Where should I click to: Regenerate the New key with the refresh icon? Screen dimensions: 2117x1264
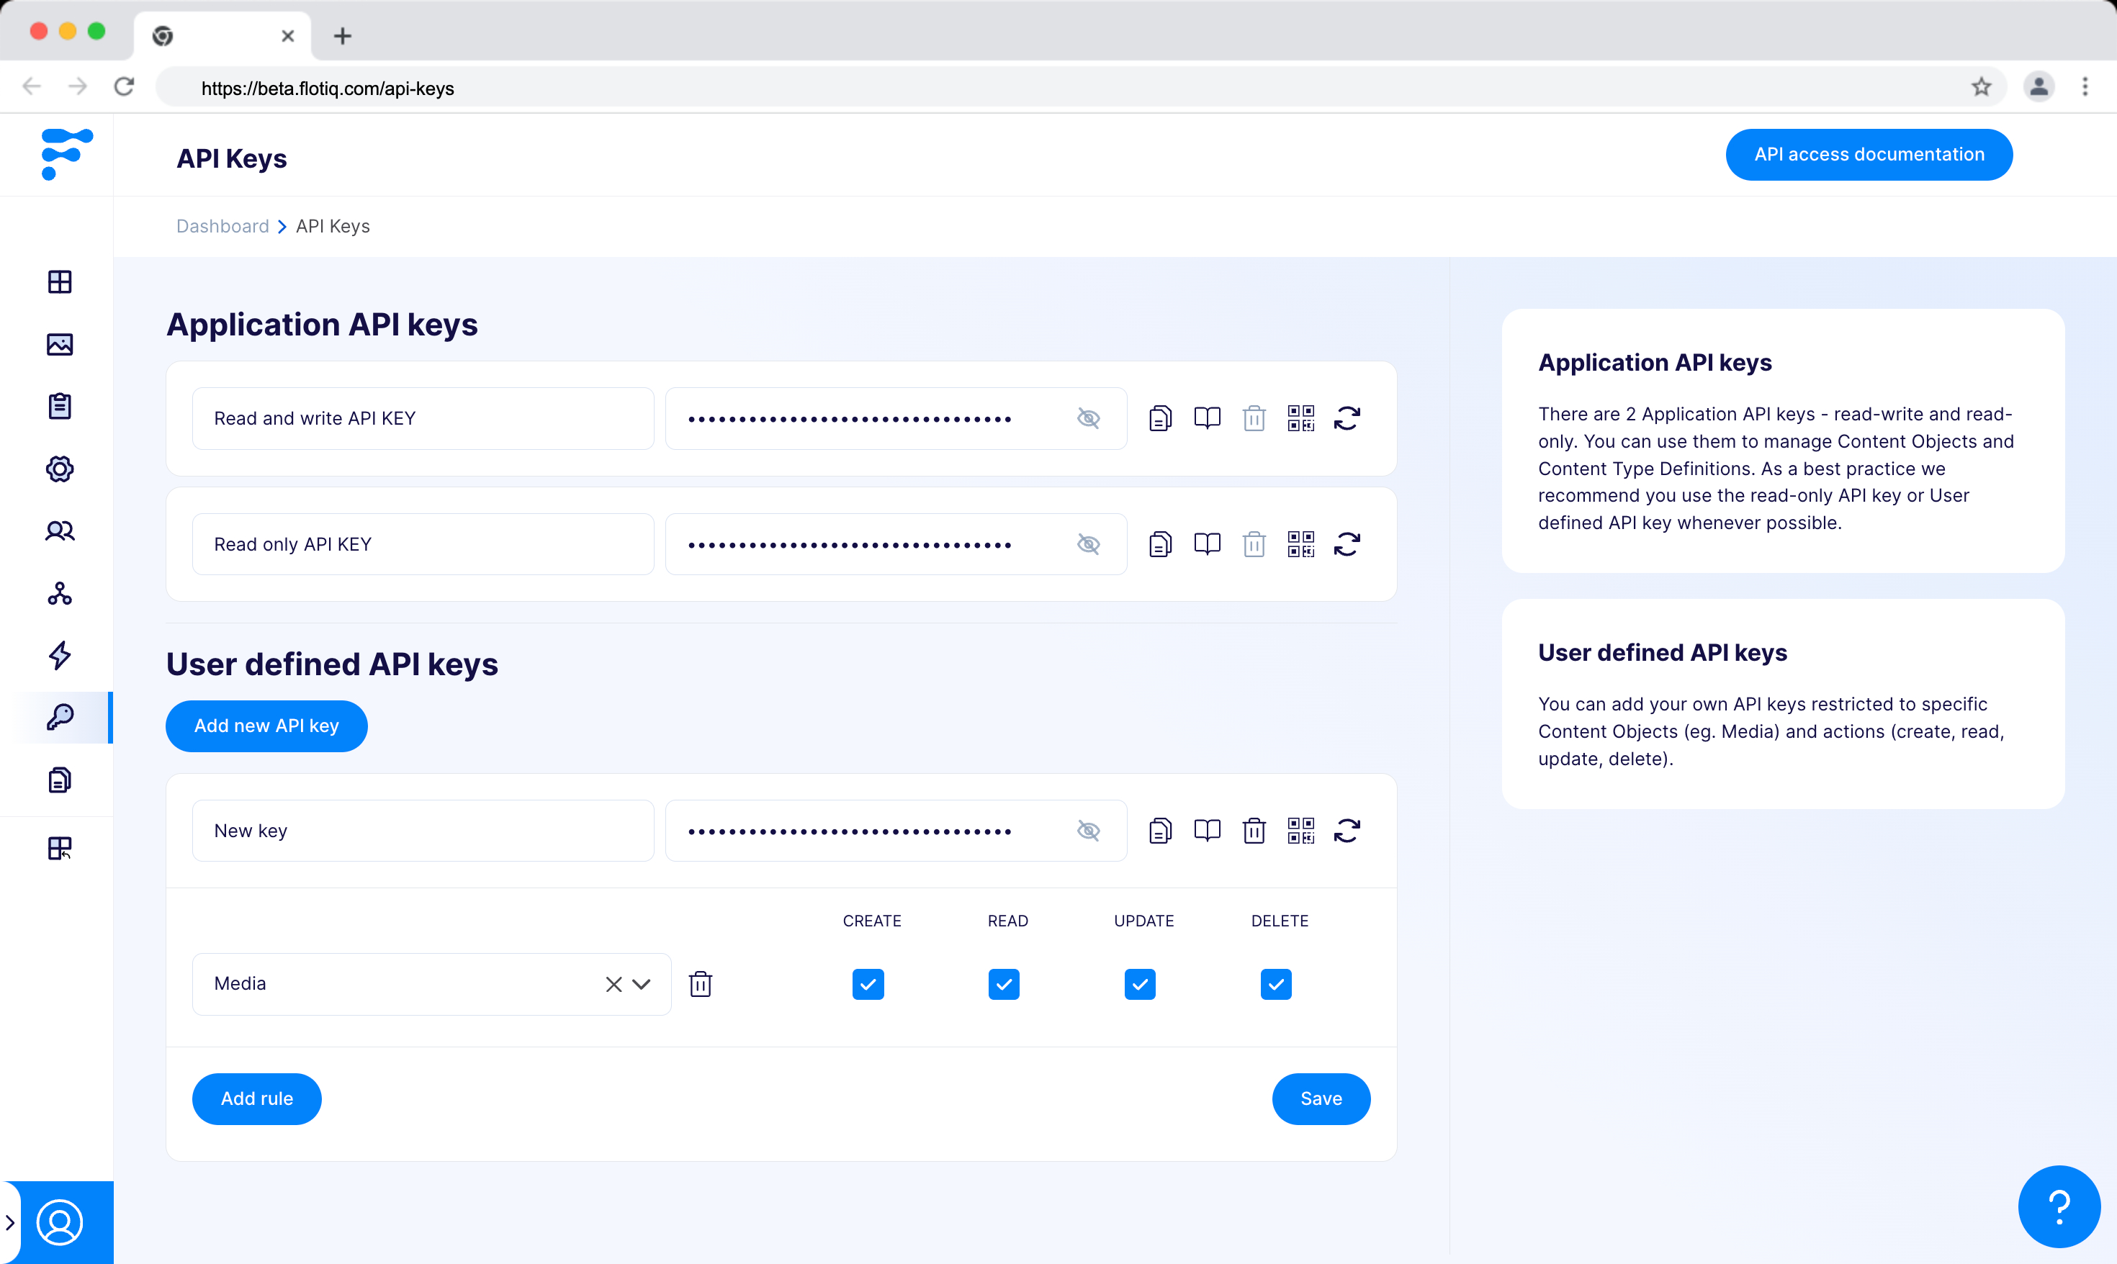(1346, 831)
